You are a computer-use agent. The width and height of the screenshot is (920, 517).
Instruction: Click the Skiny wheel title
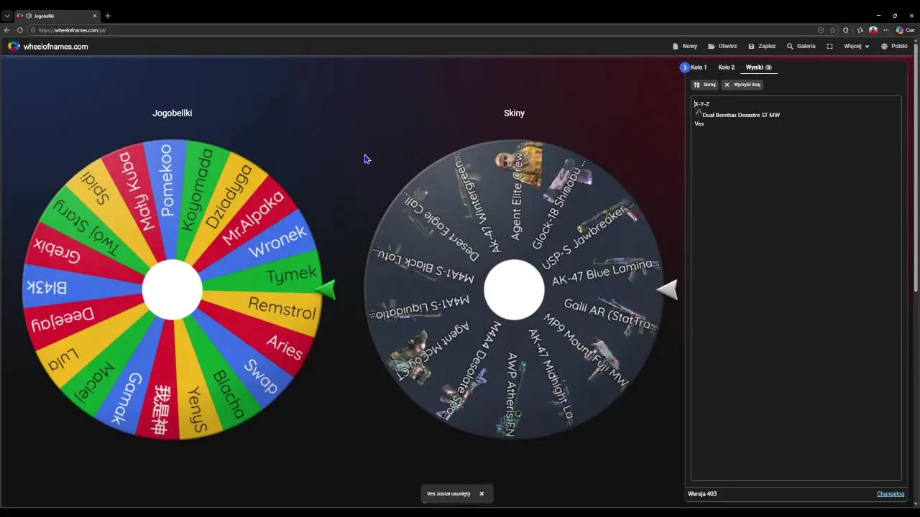tap(514, 113)
